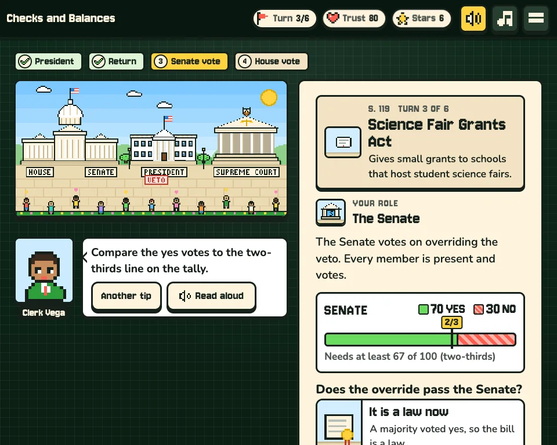Click the Senate building label in the scene

point(101,172)
